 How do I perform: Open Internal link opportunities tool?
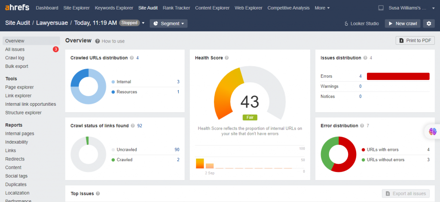pyautogui.click(x=31, y=104)
